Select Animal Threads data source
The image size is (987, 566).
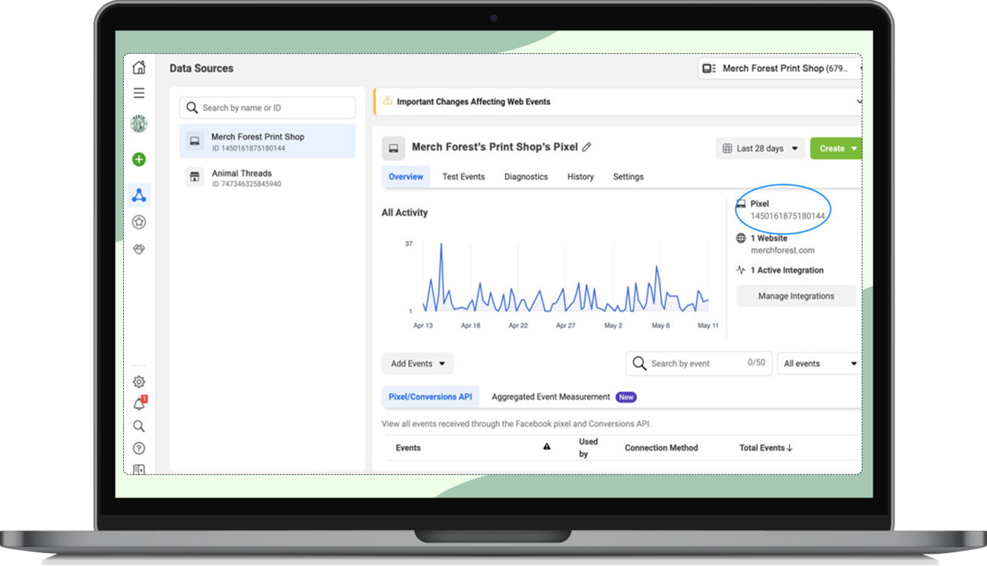click(267, 178)
